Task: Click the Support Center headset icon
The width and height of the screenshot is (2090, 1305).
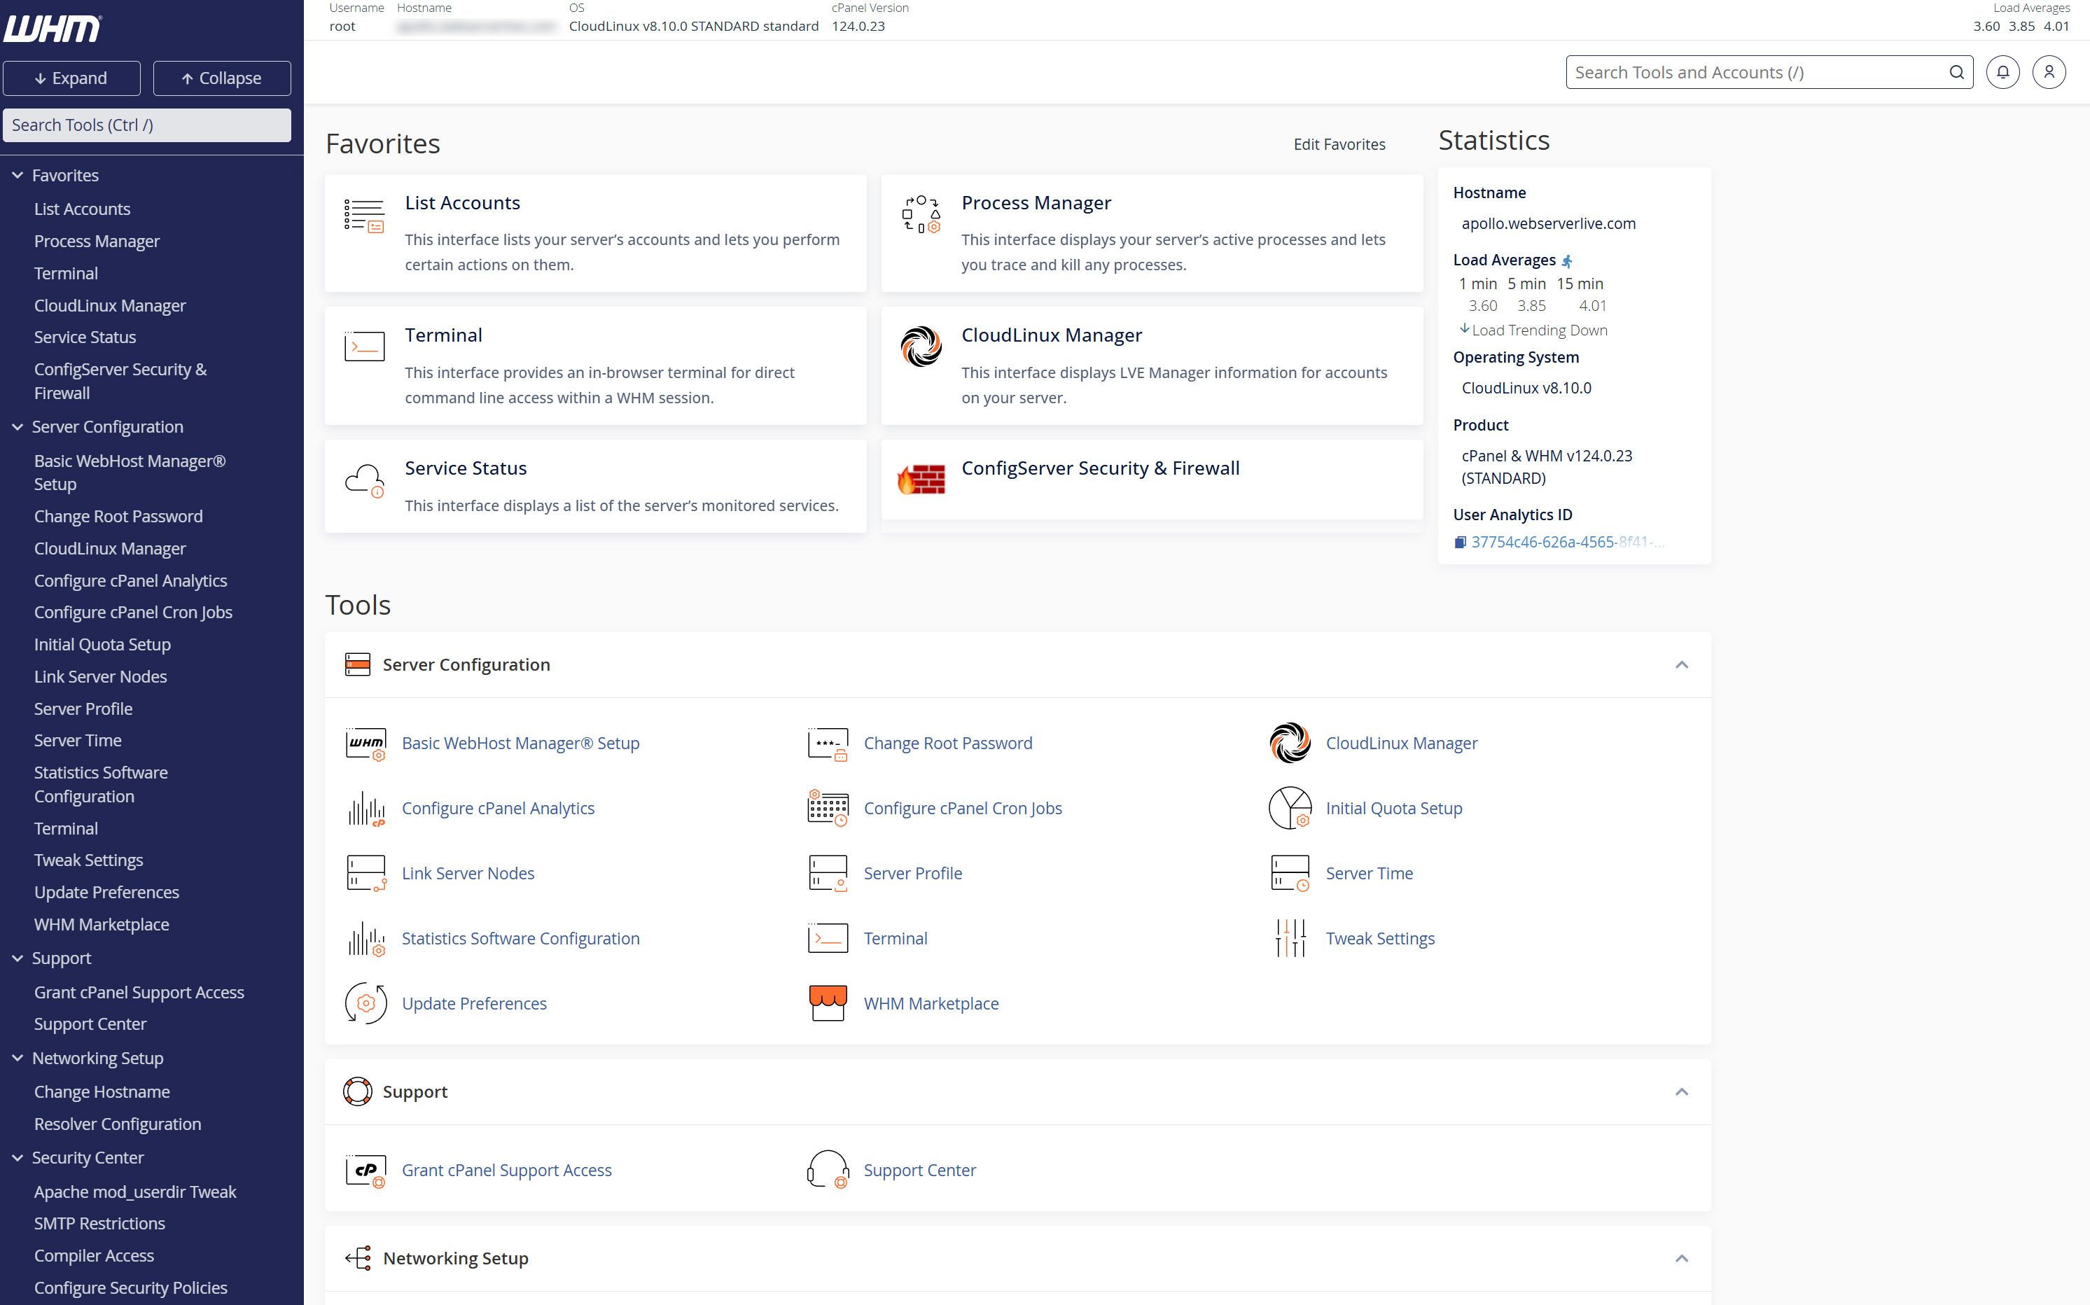Action: (x=828, y=1169)
